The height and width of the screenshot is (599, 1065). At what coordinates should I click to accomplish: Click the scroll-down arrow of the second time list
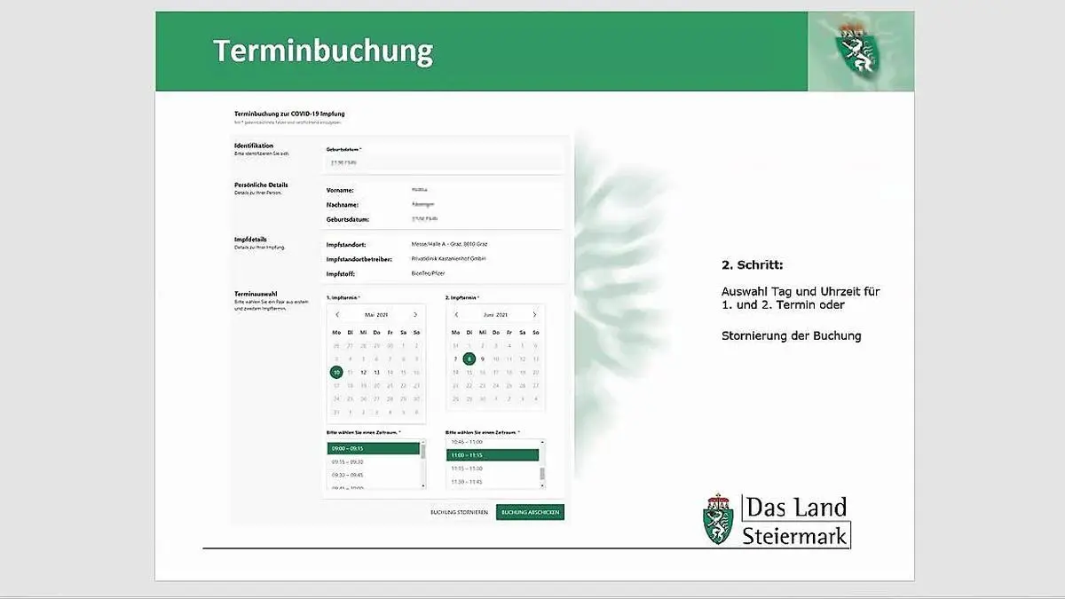tap(542, 485)
